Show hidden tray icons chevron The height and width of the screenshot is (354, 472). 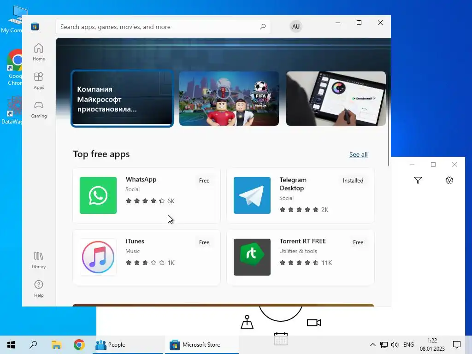[372, 345]
